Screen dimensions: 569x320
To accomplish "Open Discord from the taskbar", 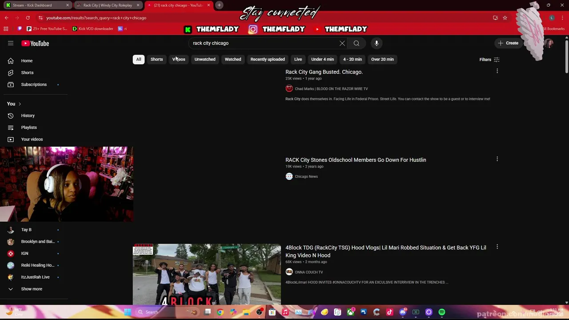I will (x=403, y=312).
